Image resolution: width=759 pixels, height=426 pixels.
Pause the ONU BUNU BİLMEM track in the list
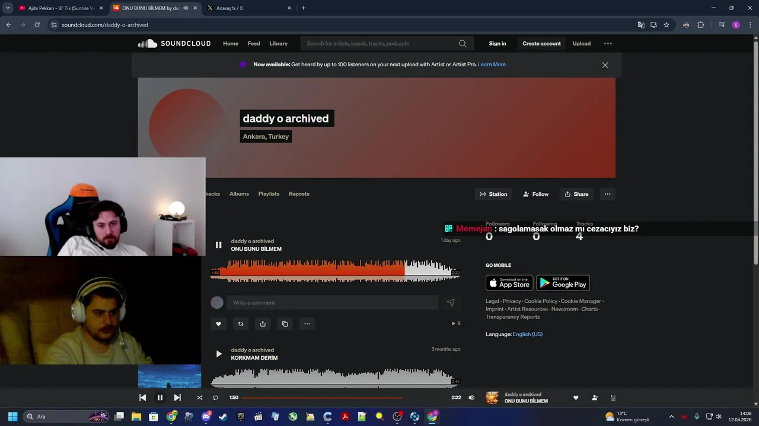click(x=218, y=245)
